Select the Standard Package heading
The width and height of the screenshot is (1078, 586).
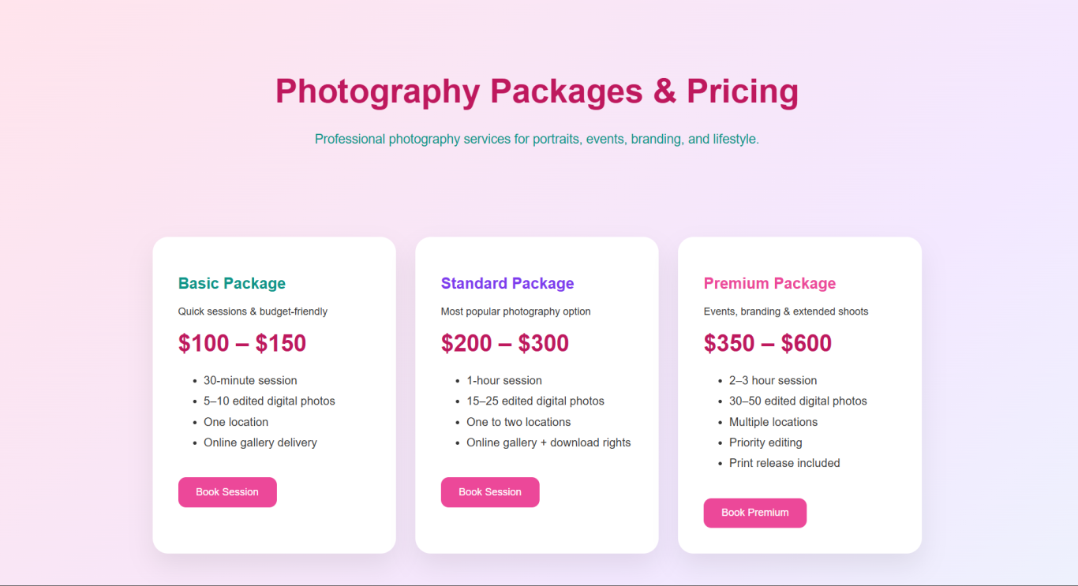tap(507, 283)
